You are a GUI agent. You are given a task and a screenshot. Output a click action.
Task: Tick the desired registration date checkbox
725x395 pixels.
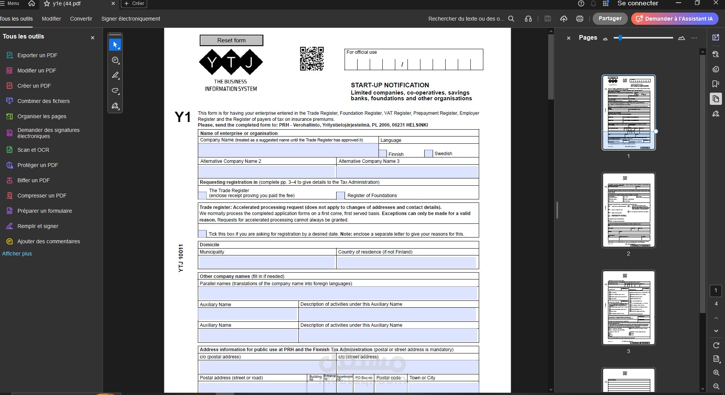pyautogui.click(x=202, y=233)
